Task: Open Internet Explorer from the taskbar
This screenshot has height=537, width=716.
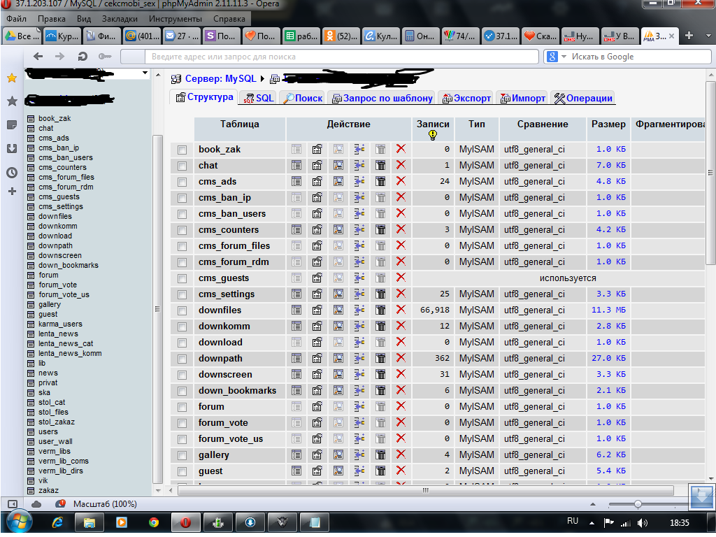Action: coord(57,522)
